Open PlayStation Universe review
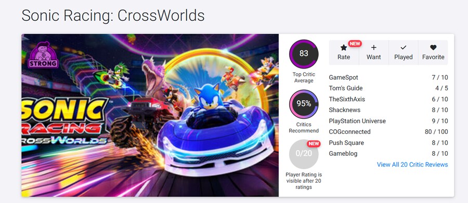Viewport: 468px width, 203px height. pos(388,121)
